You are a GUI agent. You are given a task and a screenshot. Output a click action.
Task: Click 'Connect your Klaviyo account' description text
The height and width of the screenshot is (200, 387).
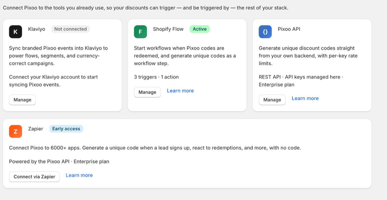coord(54,81)
